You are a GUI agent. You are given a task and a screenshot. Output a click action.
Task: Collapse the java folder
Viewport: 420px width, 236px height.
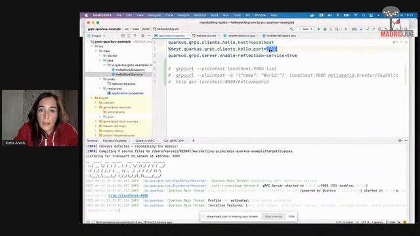coord(100,60)
